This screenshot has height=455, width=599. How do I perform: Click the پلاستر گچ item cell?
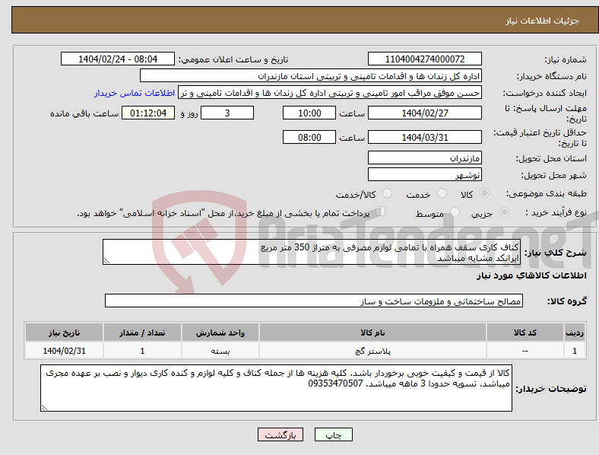click(372, 351)
